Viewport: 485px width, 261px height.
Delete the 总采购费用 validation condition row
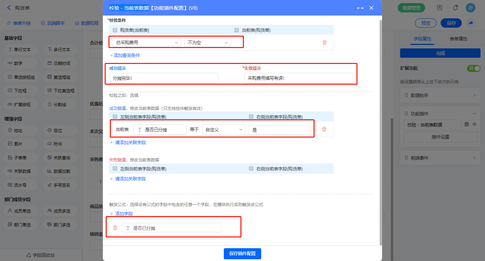(324, 43)
